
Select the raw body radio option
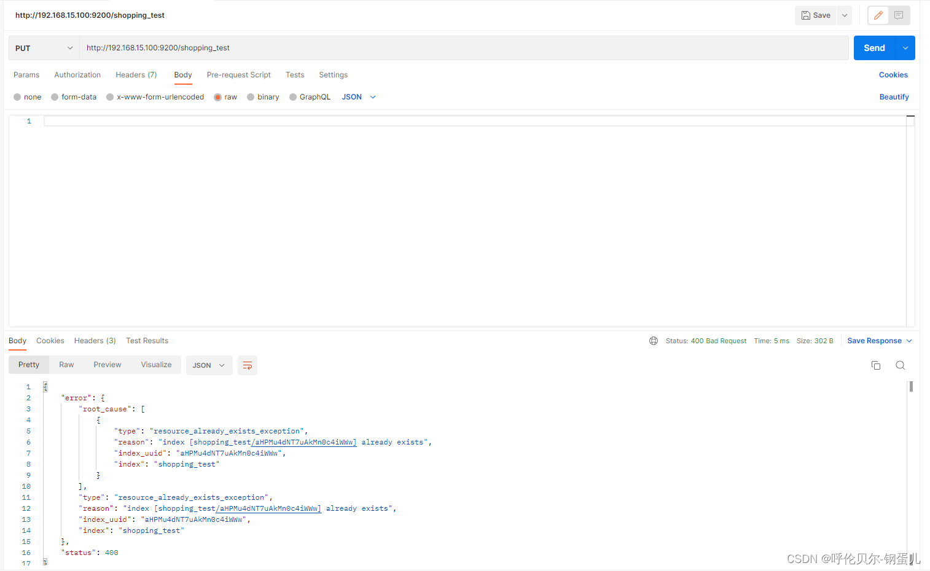click(x=217, y=97)
